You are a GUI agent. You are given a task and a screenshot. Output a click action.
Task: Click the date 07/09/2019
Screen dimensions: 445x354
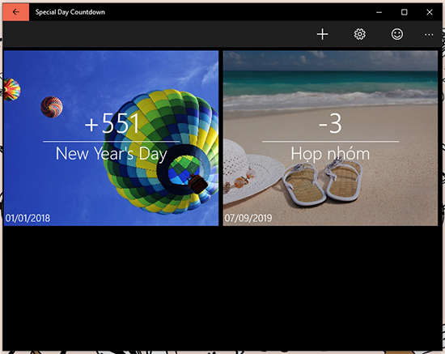click(x=248, y=218)
